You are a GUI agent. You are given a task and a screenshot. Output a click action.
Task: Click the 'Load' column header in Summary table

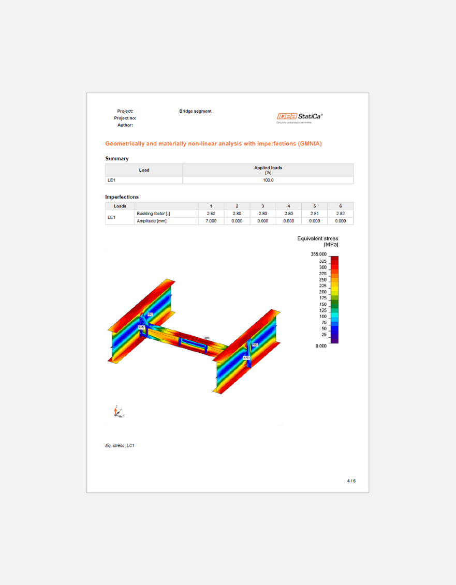(x=144, y=170)
